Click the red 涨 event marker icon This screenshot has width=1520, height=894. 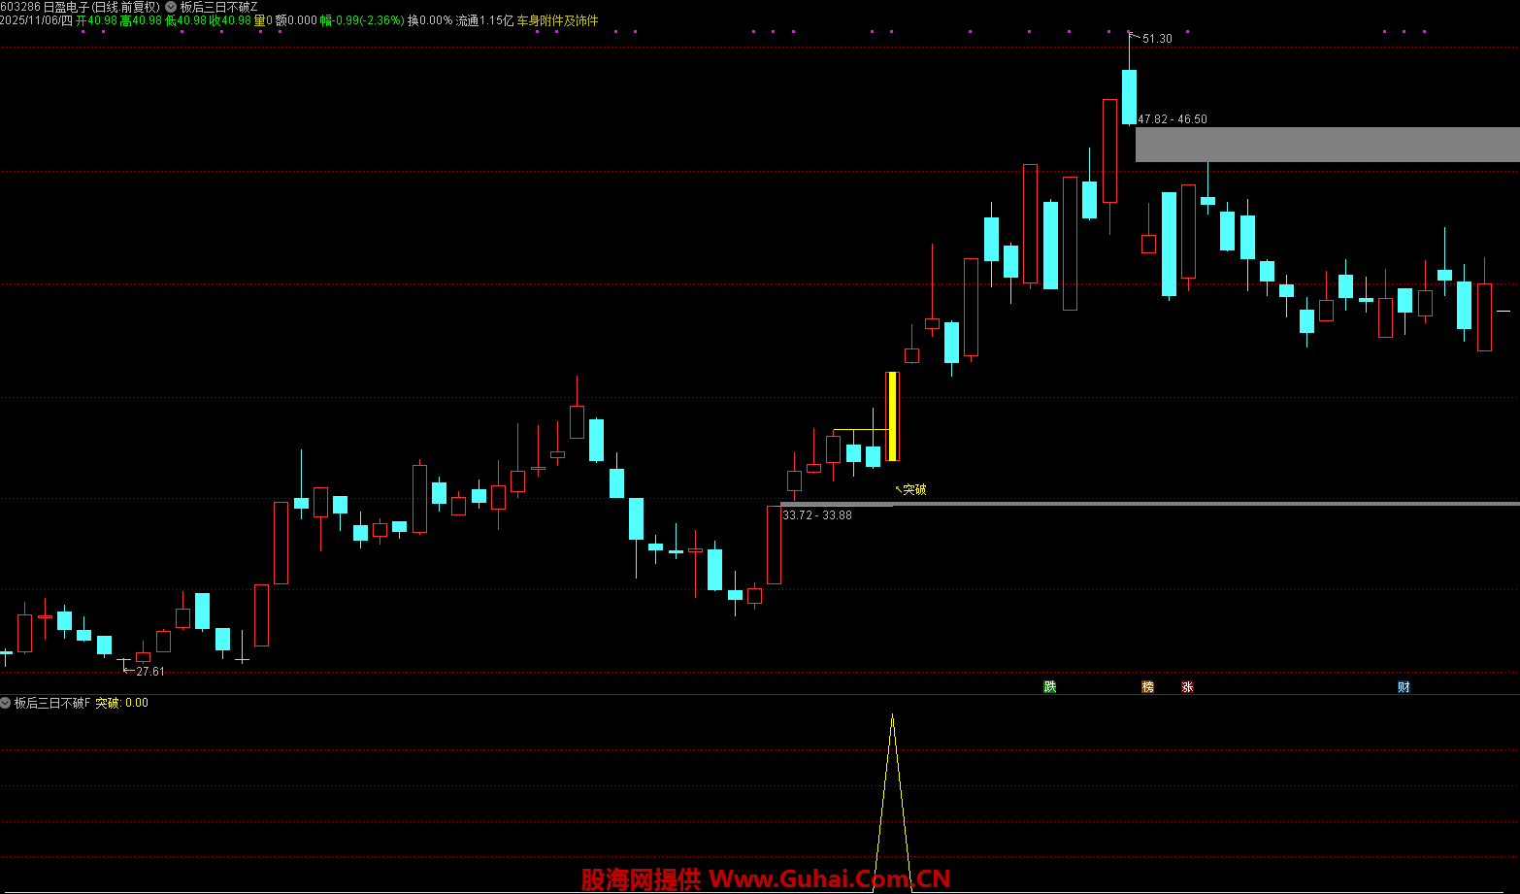pos(1187,686)
